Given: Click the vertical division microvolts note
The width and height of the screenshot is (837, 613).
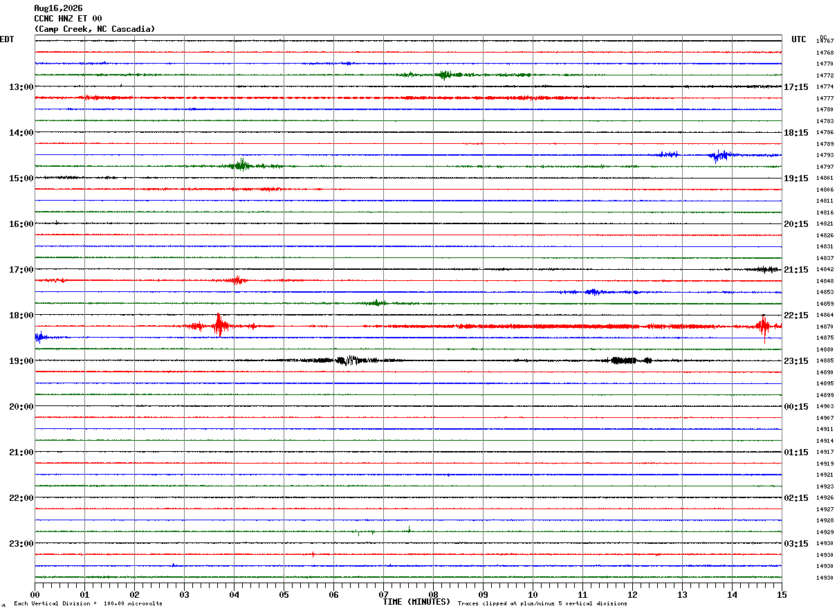Looking at the screenshot, I should (88, 603).
